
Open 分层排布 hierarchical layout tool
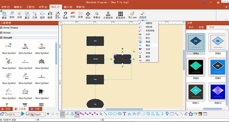[108, 14]
